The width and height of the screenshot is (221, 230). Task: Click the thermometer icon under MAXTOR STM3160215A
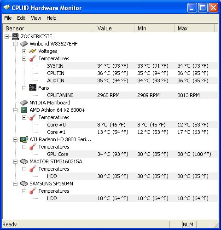(33, 169)
